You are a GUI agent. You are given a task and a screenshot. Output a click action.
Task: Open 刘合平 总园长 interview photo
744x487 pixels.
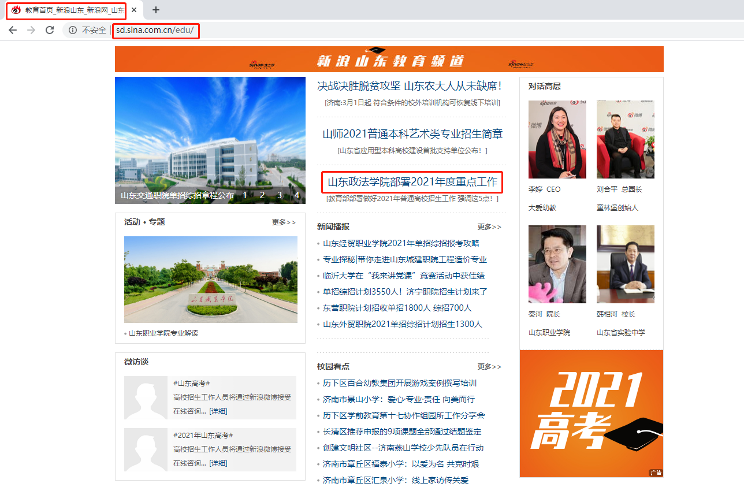(x=626, y=139)
